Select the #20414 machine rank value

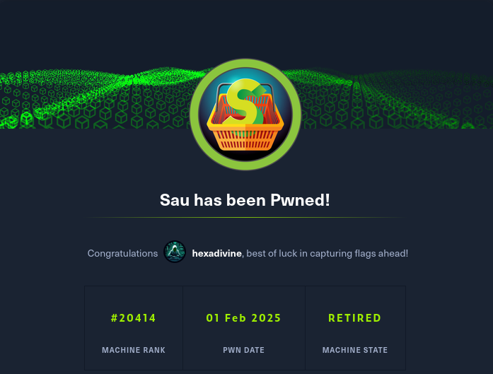[x=133, y=317]
